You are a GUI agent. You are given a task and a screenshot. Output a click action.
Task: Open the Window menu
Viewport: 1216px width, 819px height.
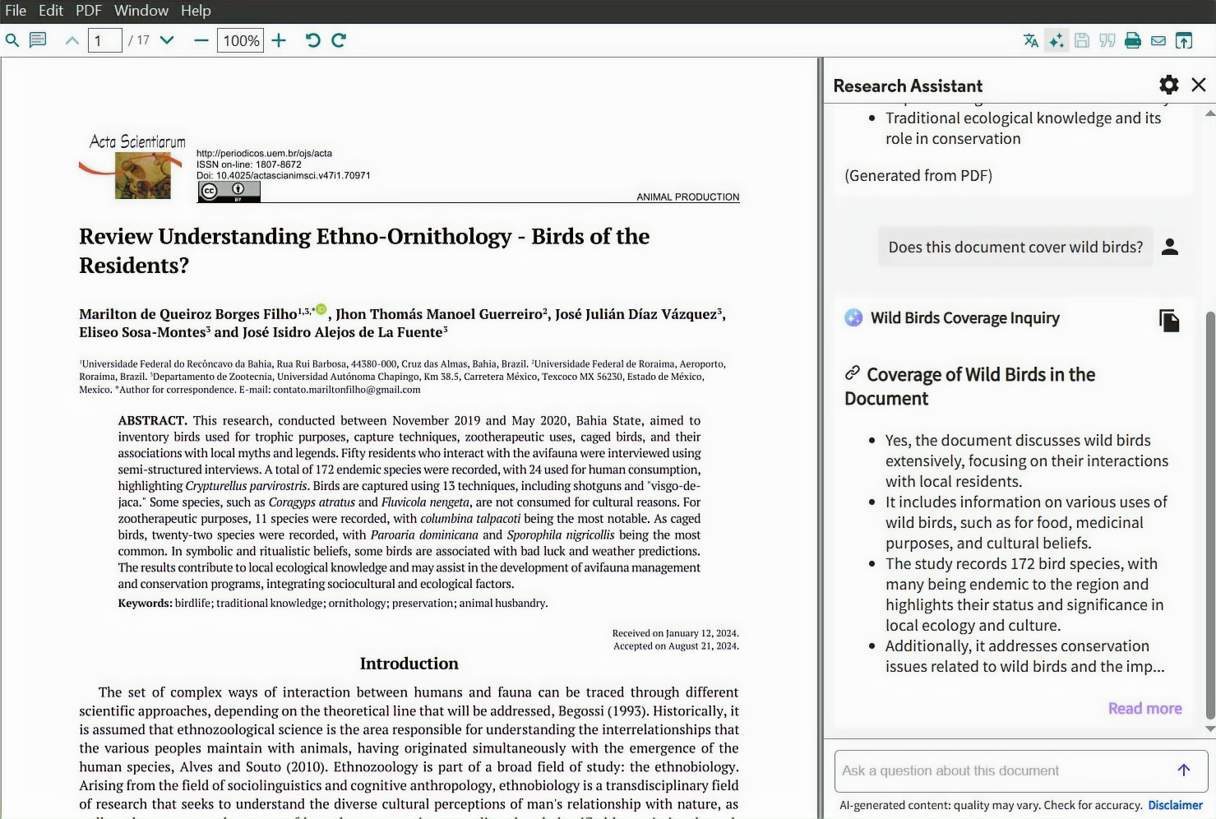coord(141,11)
